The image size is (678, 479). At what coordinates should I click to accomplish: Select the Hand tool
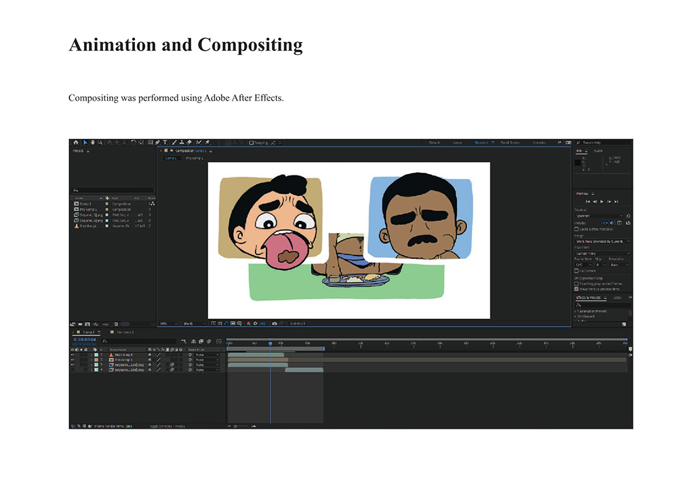click(92, 142)
